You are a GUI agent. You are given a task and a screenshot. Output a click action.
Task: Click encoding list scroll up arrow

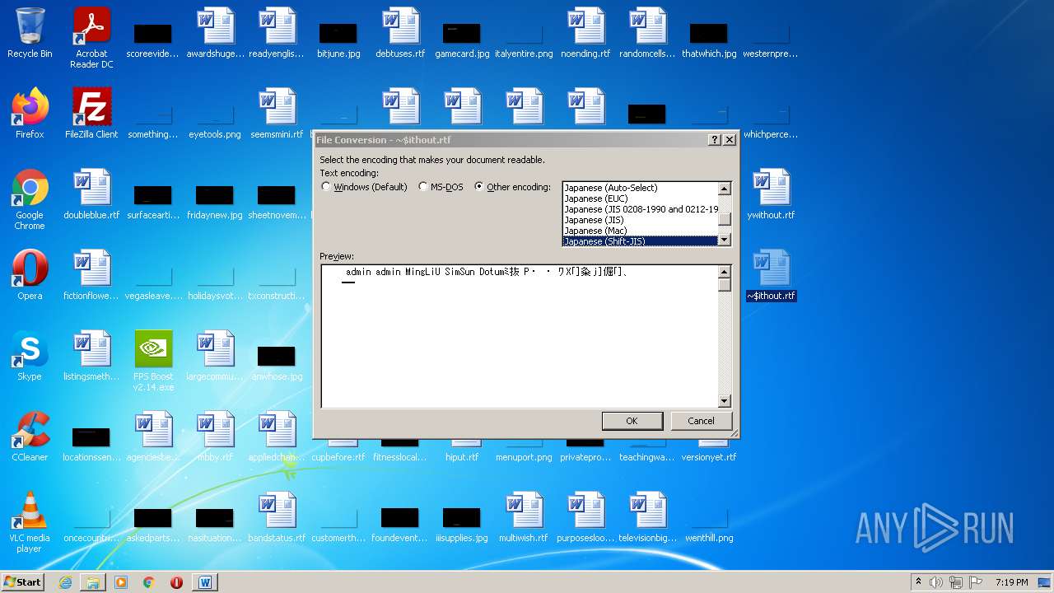[x=725, y=189]
